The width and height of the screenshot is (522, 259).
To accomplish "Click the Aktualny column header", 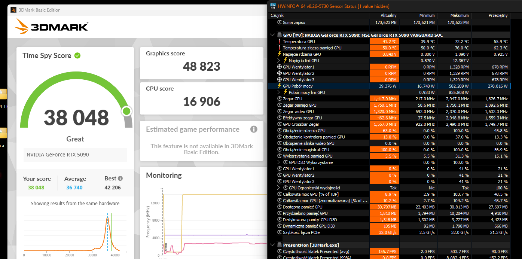I will pos(384,15).
